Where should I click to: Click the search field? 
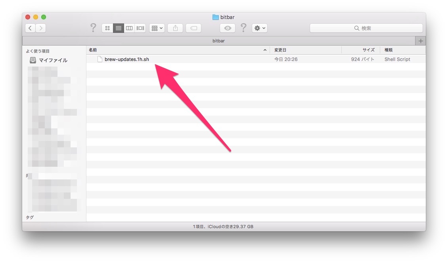(x=366, y=28)
